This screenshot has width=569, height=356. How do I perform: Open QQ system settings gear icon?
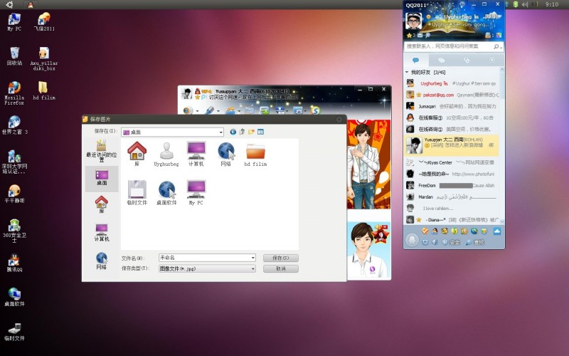[x=425, y=242]
